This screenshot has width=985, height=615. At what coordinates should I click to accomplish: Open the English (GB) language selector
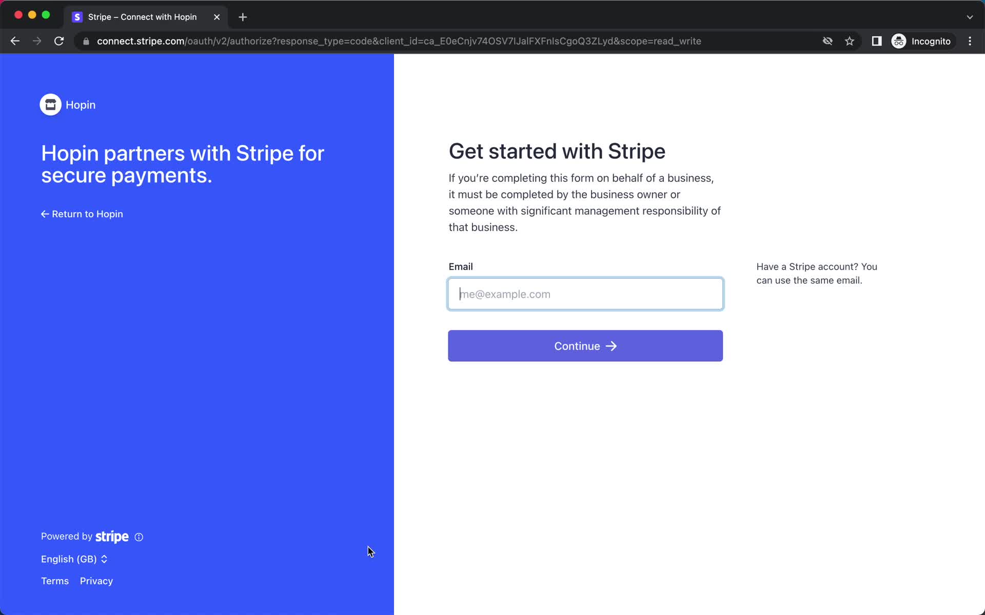pos(74,559)
